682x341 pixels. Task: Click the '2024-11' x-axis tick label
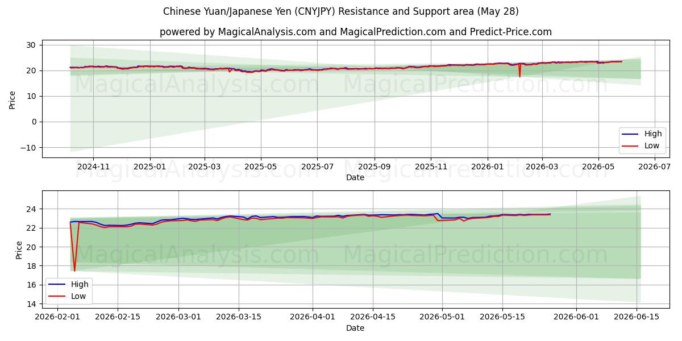pos(93,167)
